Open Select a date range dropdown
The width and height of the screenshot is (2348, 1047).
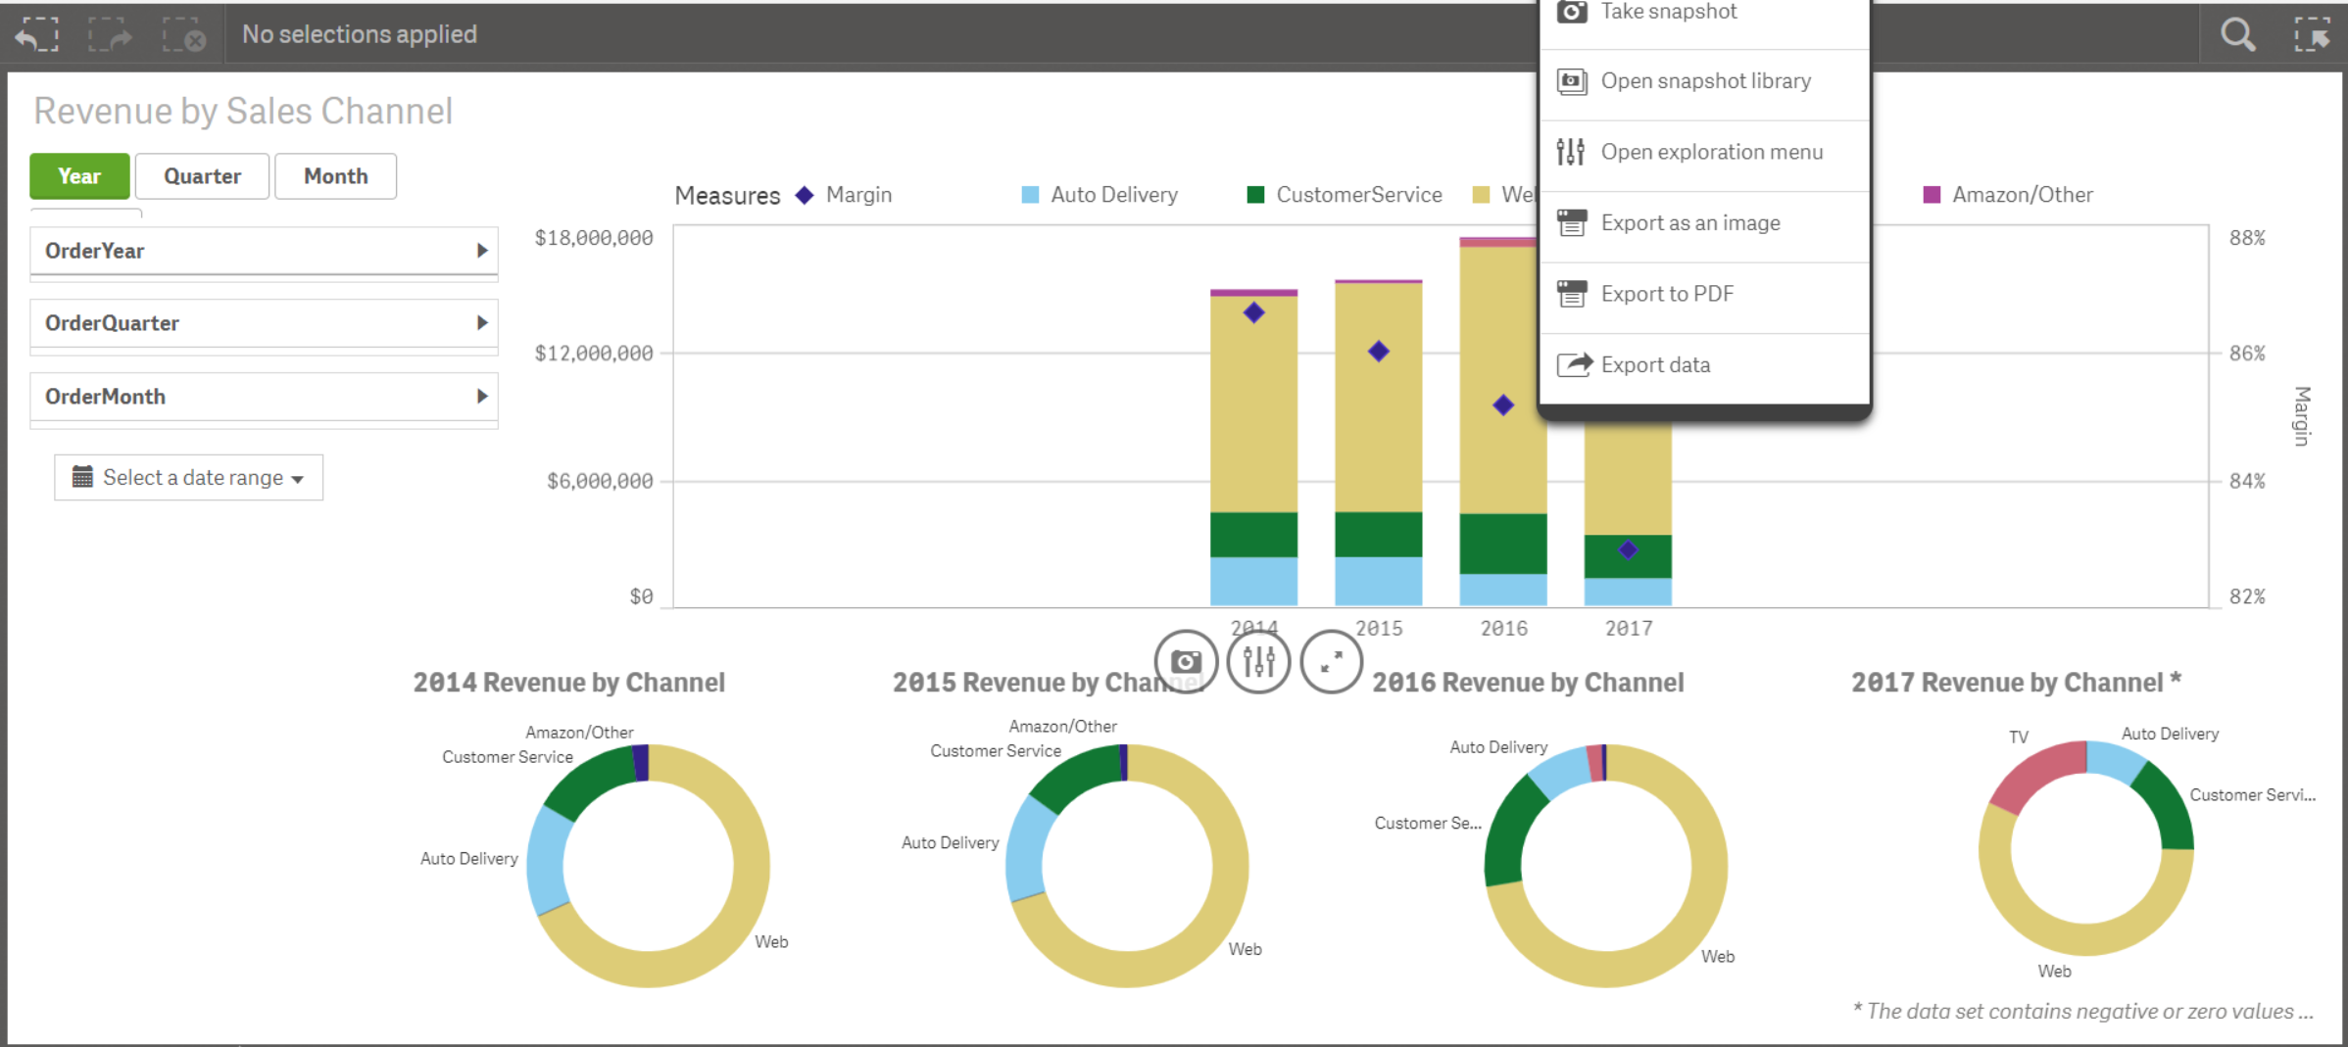[x=188, y=477]
